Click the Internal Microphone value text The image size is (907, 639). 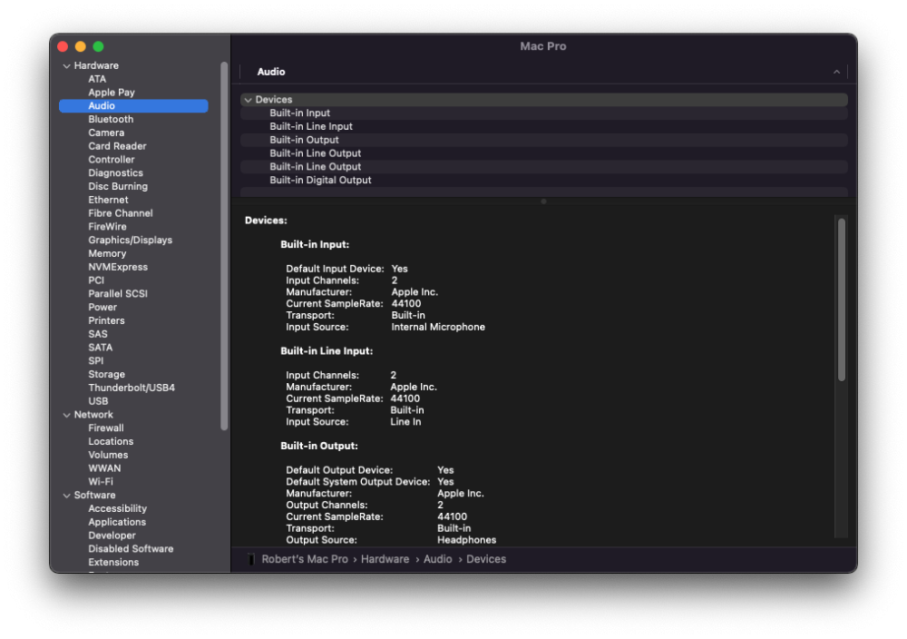pyautogui.click(x=438, y=328)
